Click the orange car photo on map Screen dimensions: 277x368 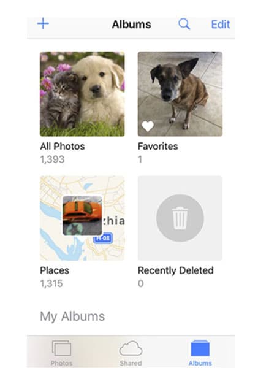point(82,215)
